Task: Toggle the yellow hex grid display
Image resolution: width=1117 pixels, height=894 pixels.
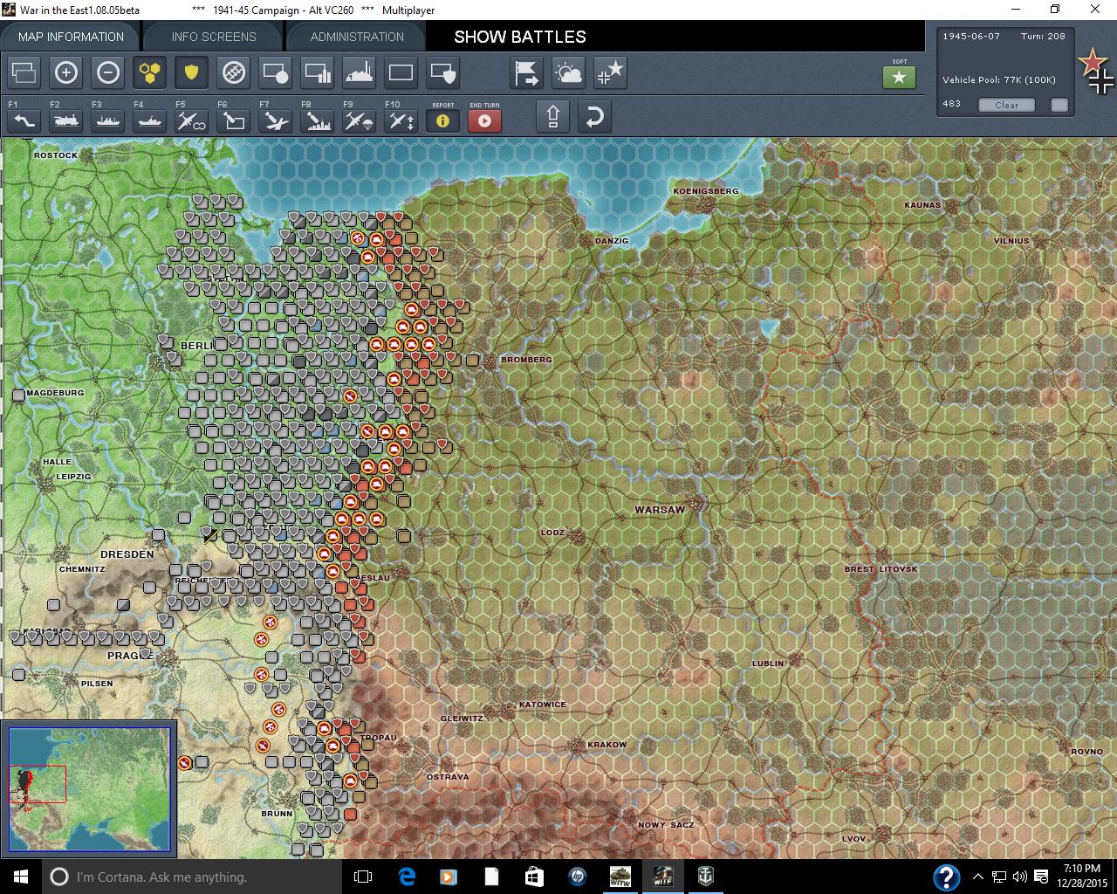Action: [150, 72]
